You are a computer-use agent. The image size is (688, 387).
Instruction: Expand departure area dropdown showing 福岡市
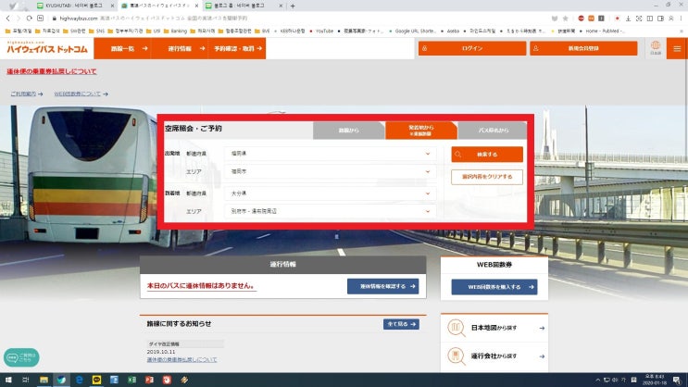pyautogui.click(x=330, y=171)
